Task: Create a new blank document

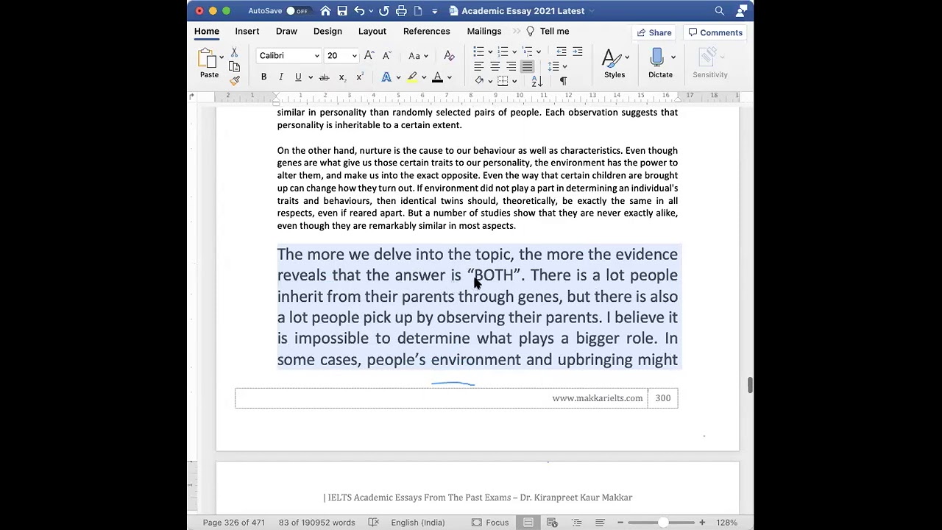Action: (418, 10)
